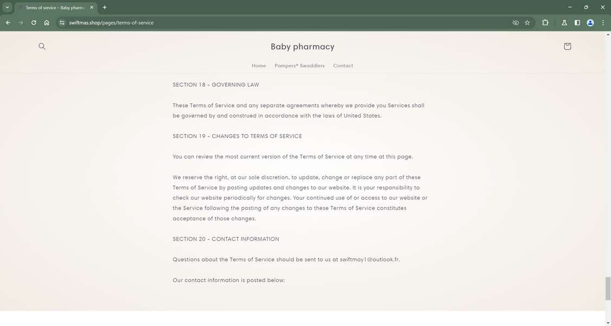Click the Baby pharmacy store title
Image resolution: width=611 pixels, height=326 pixels.
(302, 47)
